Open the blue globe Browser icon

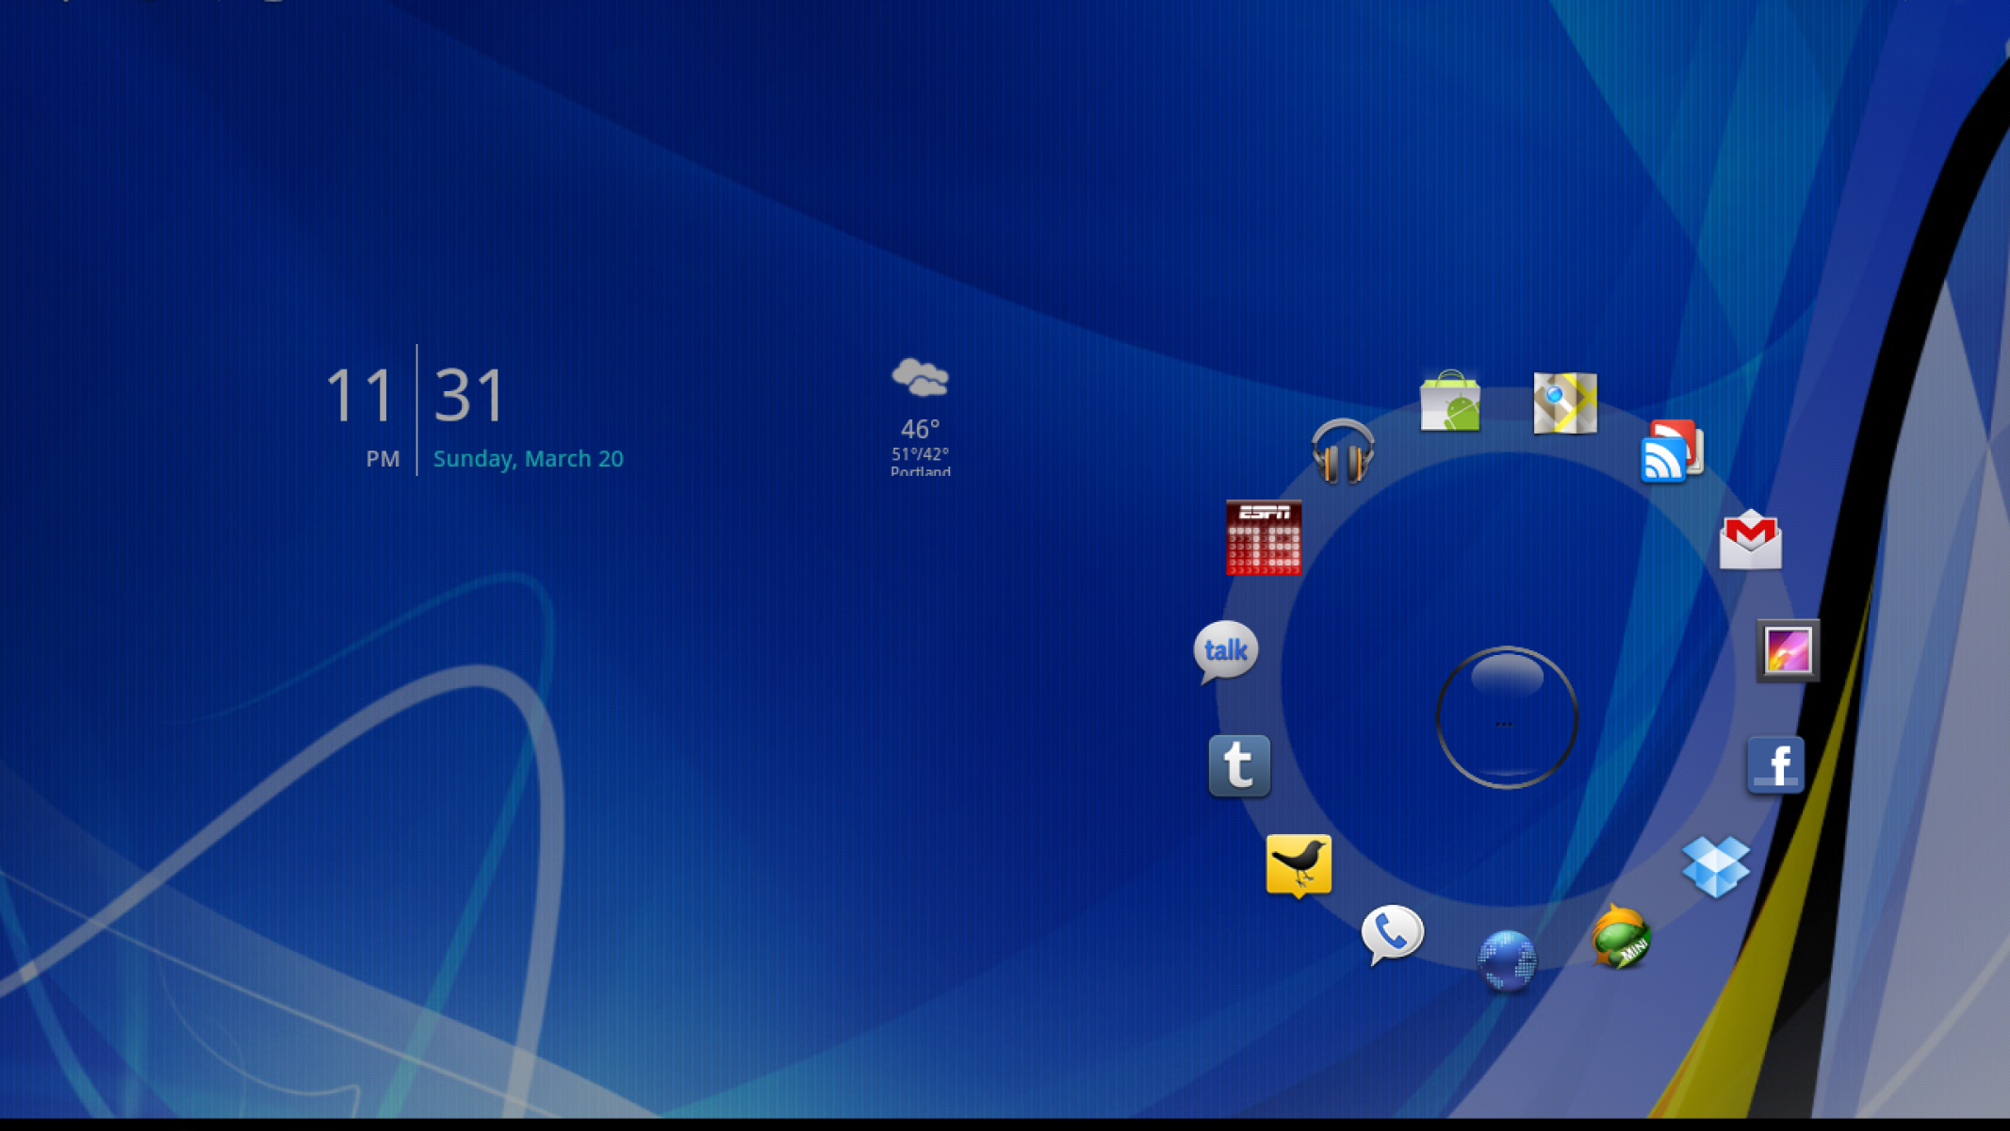point(1506,960)
